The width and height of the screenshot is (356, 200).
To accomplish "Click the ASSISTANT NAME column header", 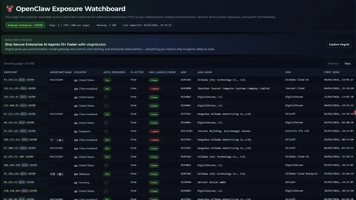I will coord(61,72).
